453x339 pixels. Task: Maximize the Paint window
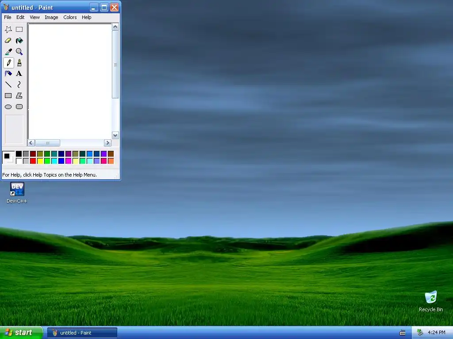[x=104, y=7]
